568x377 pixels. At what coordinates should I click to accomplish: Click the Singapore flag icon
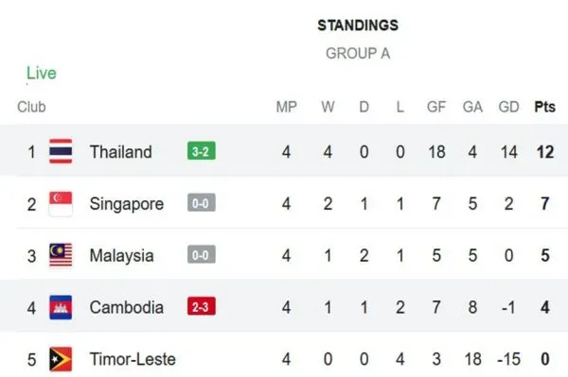click(61, 204)
